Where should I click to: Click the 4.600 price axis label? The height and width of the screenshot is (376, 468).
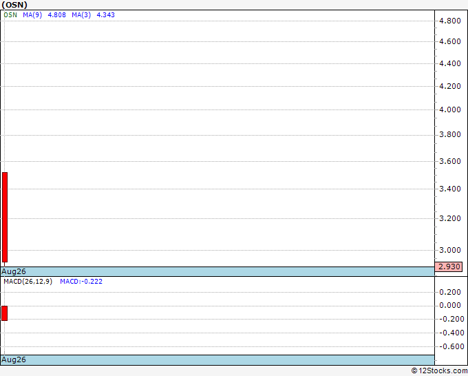(x=450, y=41)
